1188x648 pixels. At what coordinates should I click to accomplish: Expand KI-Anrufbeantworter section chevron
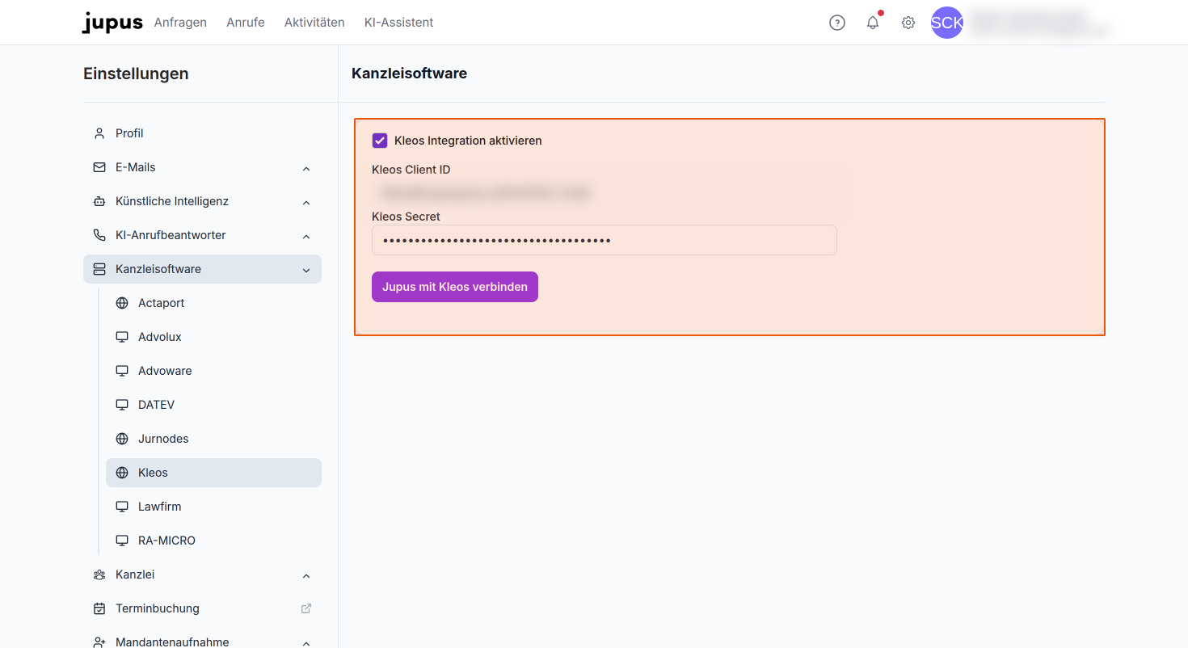tap(306, 236)
